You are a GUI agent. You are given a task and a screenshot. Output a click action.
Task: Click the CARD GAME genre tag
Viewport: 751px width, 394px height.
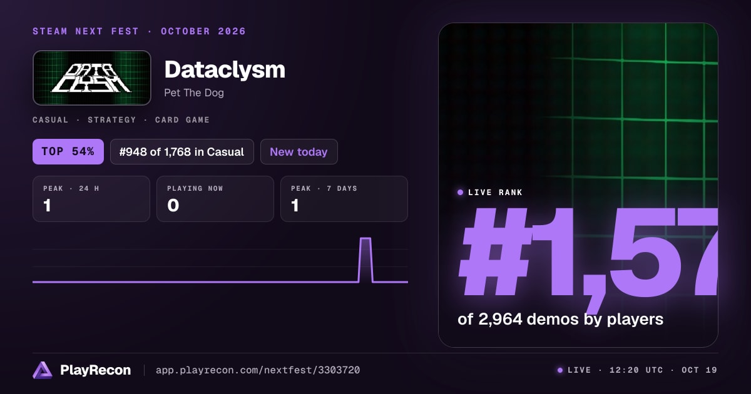tap(182, 120)
